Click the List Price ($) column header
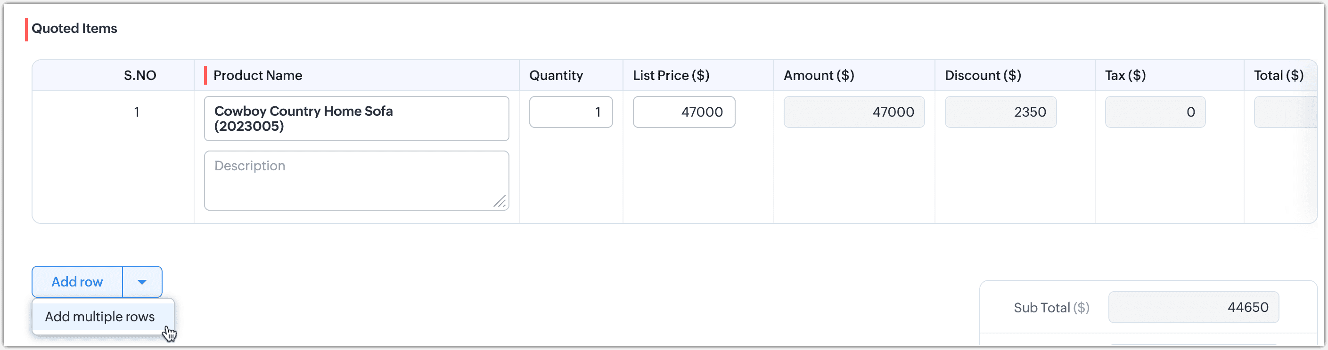Screen dimensions: 1328x350 [x=671, y=76]
